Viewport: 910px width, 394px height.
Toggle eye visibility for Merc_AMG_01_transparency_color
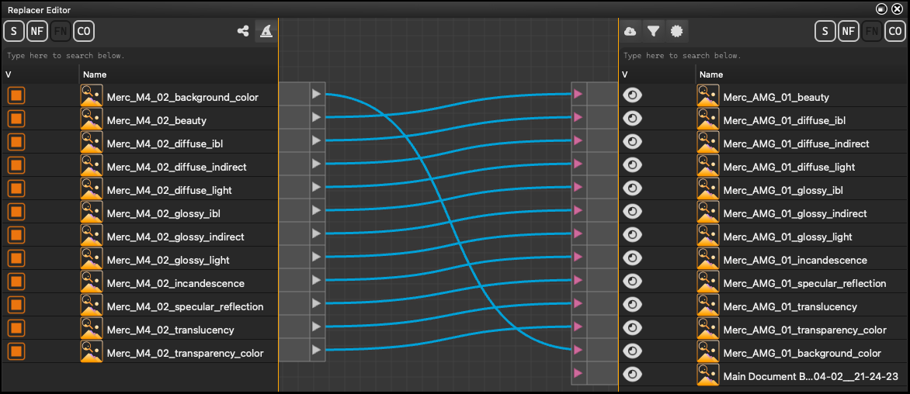point(632,329)
